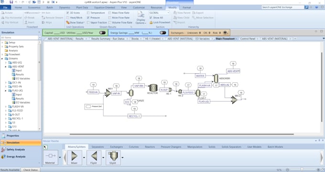
Task: Toggle the Mass Flow Rate checkbox
Action: (109, 13)
